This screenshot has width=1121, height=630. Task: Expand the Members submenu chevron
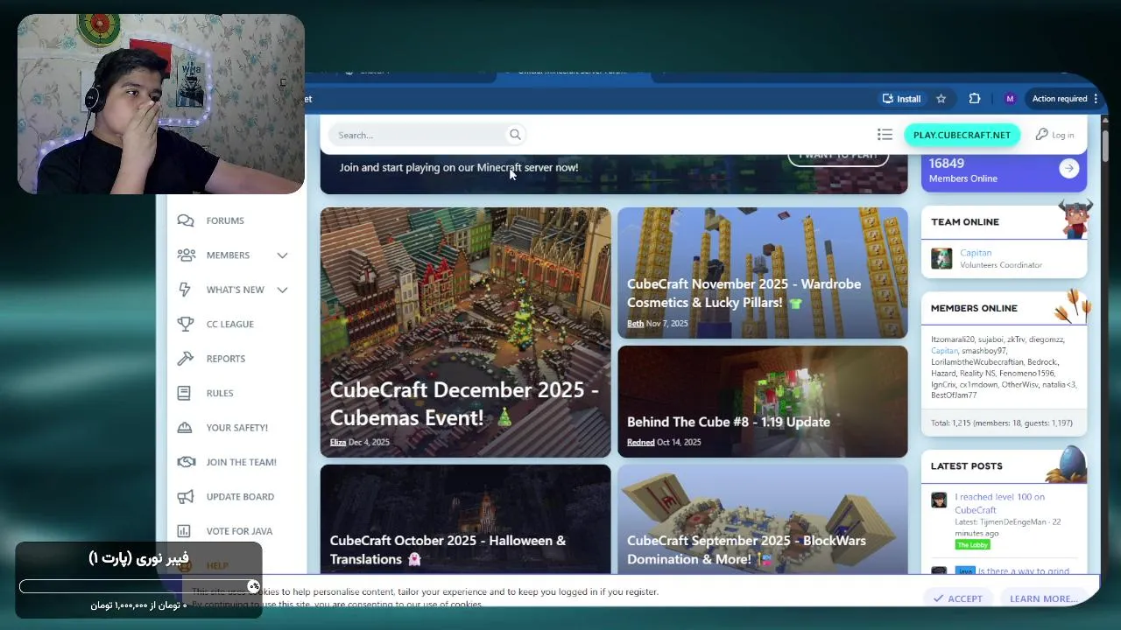(x=282, y=255)
